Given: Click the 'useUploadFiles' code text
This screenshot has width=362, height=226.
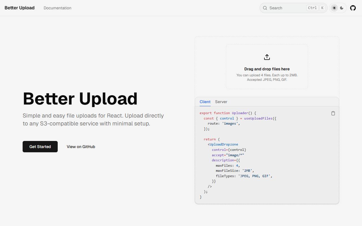Looking at the screenshot, I should (258, 118).
